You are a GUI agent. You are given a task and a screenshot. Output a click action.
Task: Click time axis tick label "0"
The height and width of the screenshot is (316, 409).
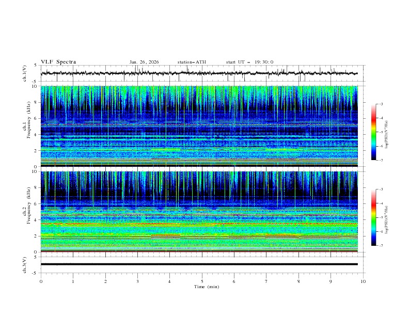[x=41, y=281]
